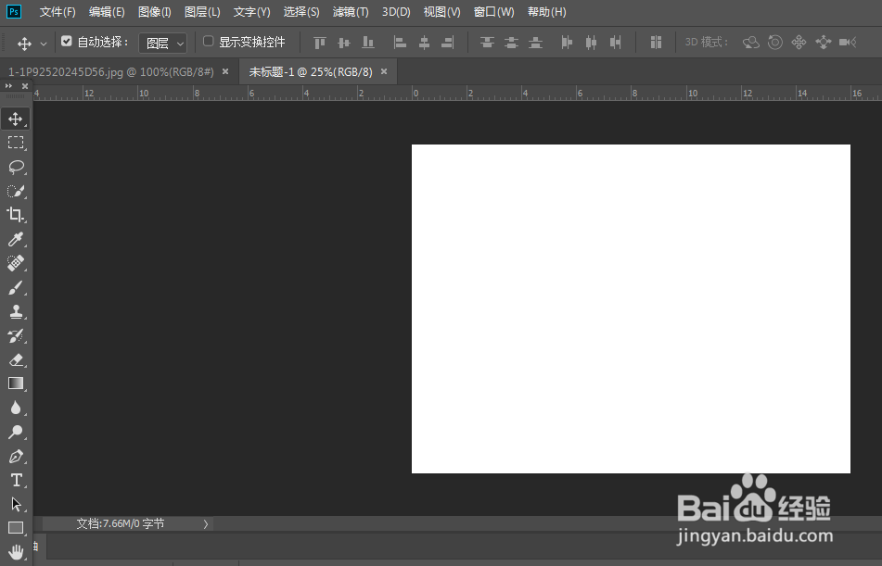Click the 文档:7.66M/0 字节 status text

[x=121, y=523]
